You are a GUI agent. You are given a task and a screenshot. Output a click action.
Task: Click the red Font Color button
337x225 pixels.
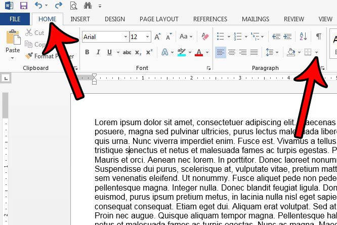tap(197, 52)
